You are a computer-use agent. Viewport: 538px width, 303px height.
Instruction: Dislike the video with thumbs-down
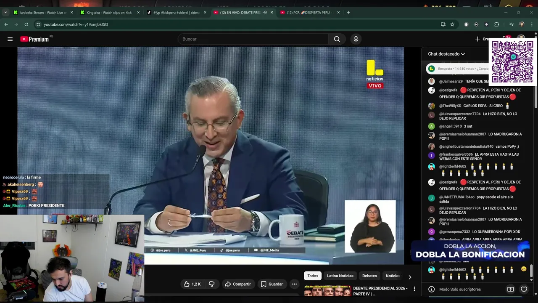coord(212,284)
